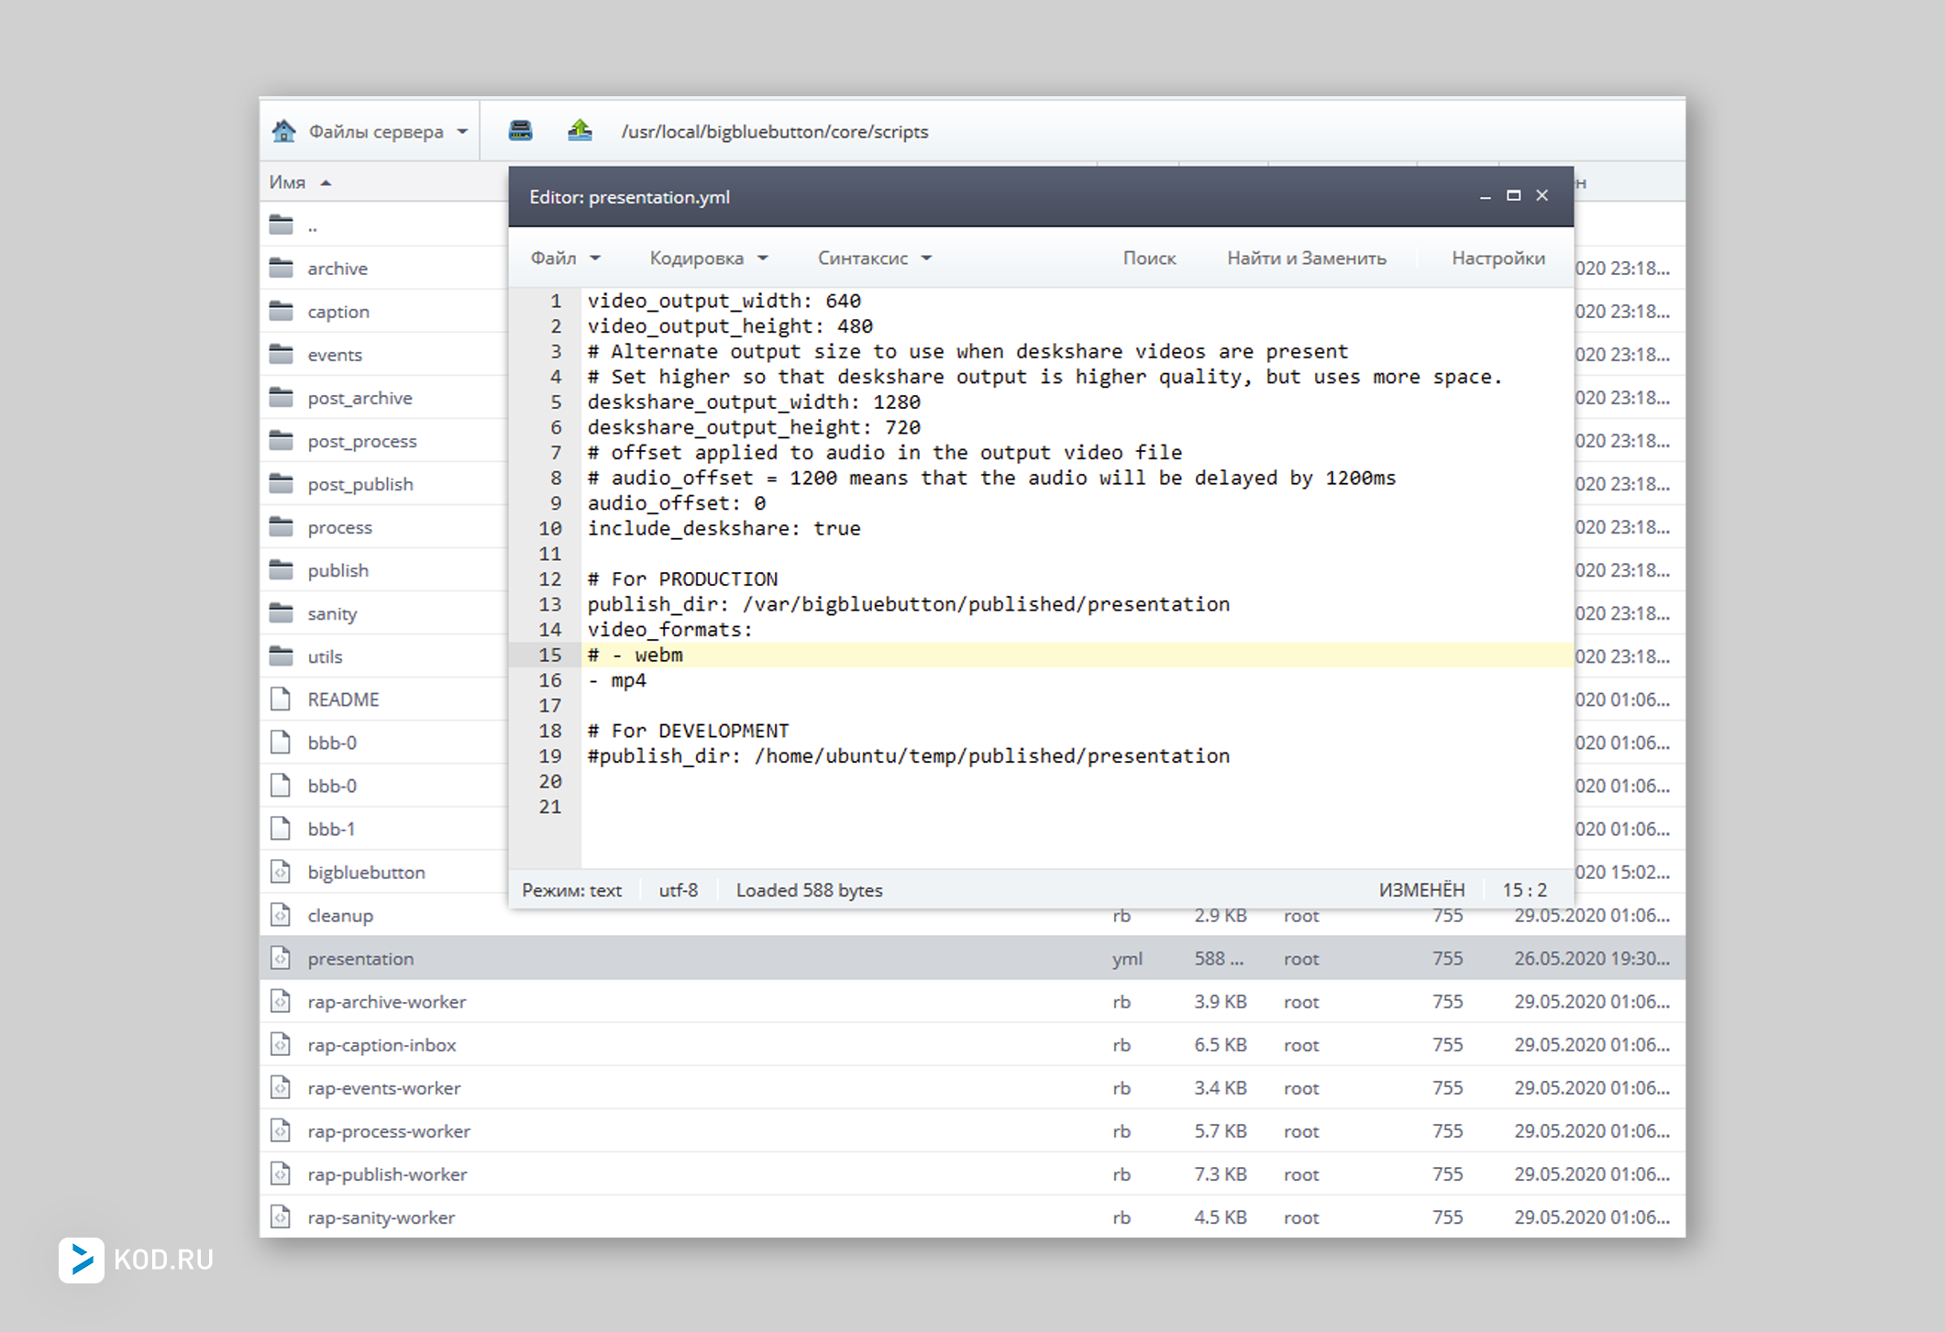Click the server drive icon in path bar

pos(520,131)
